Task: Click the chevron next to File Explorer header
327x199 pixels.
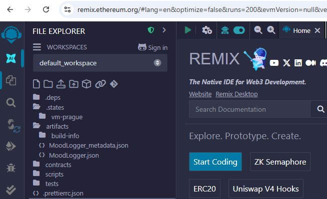Action: tap(164, 30)
